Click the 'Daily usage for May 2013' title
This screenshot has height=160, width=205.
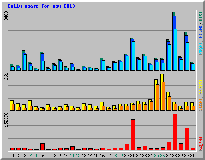(41, 6)
